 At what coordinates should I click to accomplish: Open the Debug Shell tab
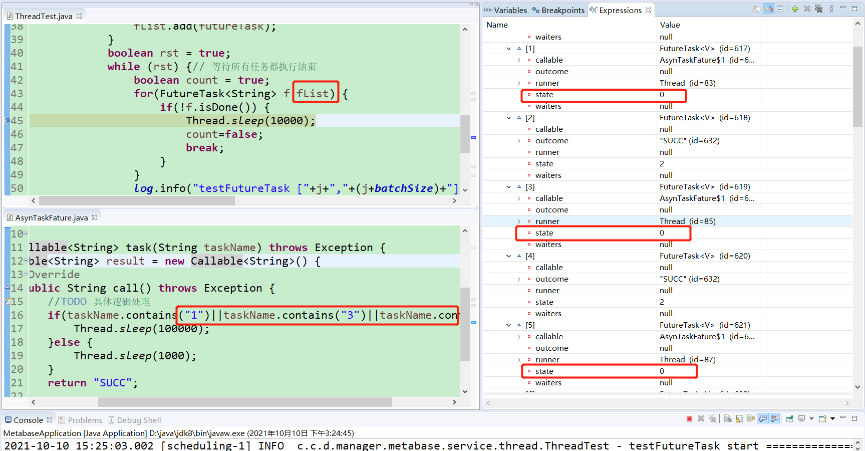(134, 420)
